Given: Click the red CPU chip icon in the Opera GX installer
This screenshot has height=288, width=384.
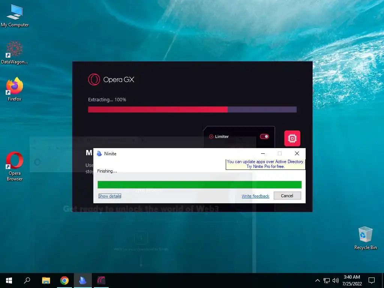Looking at the screenshot, I should coord(292,138).
